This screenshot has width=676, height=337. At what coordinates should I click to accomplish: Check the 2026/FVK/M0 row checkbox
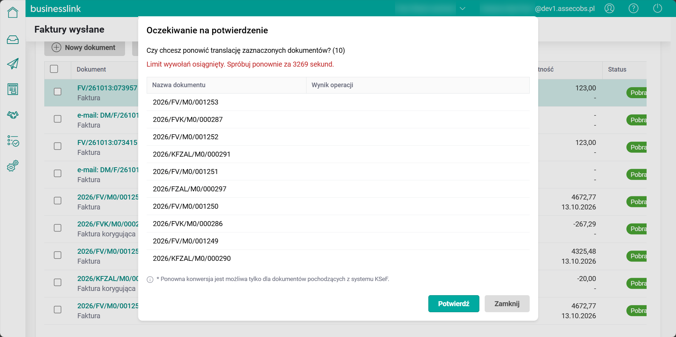coord(57,228)
